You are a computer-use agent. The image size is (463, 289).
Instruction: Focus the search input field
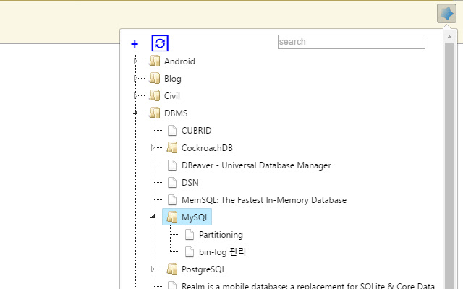(352, 42)
